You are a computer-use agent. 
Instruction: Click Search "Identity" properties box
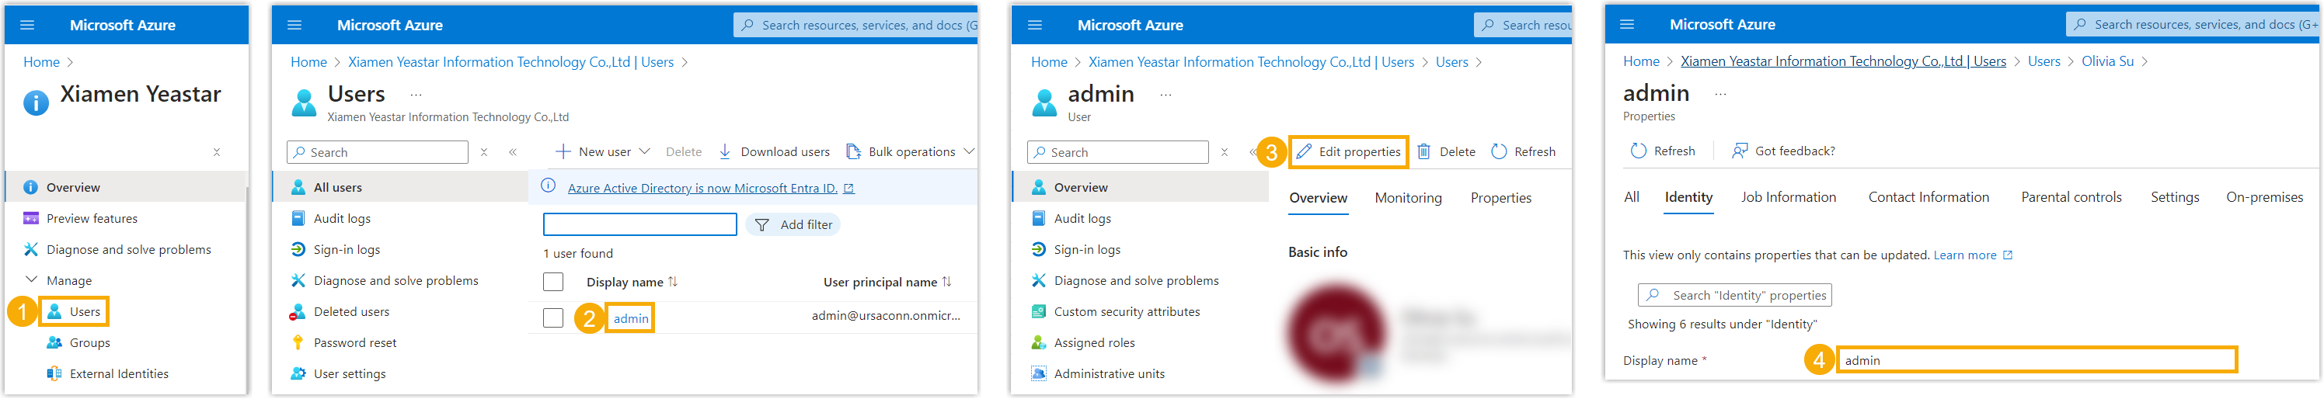tap(1734, 296)
